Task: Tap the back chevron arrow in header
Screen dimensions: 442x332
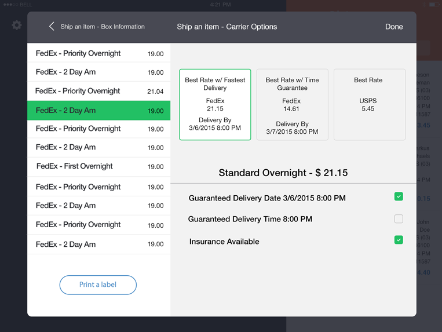Action: coord(52,27)
